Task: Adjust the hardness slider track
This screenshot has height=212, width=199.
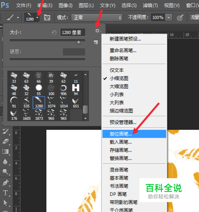Action: tap(47, 59)
